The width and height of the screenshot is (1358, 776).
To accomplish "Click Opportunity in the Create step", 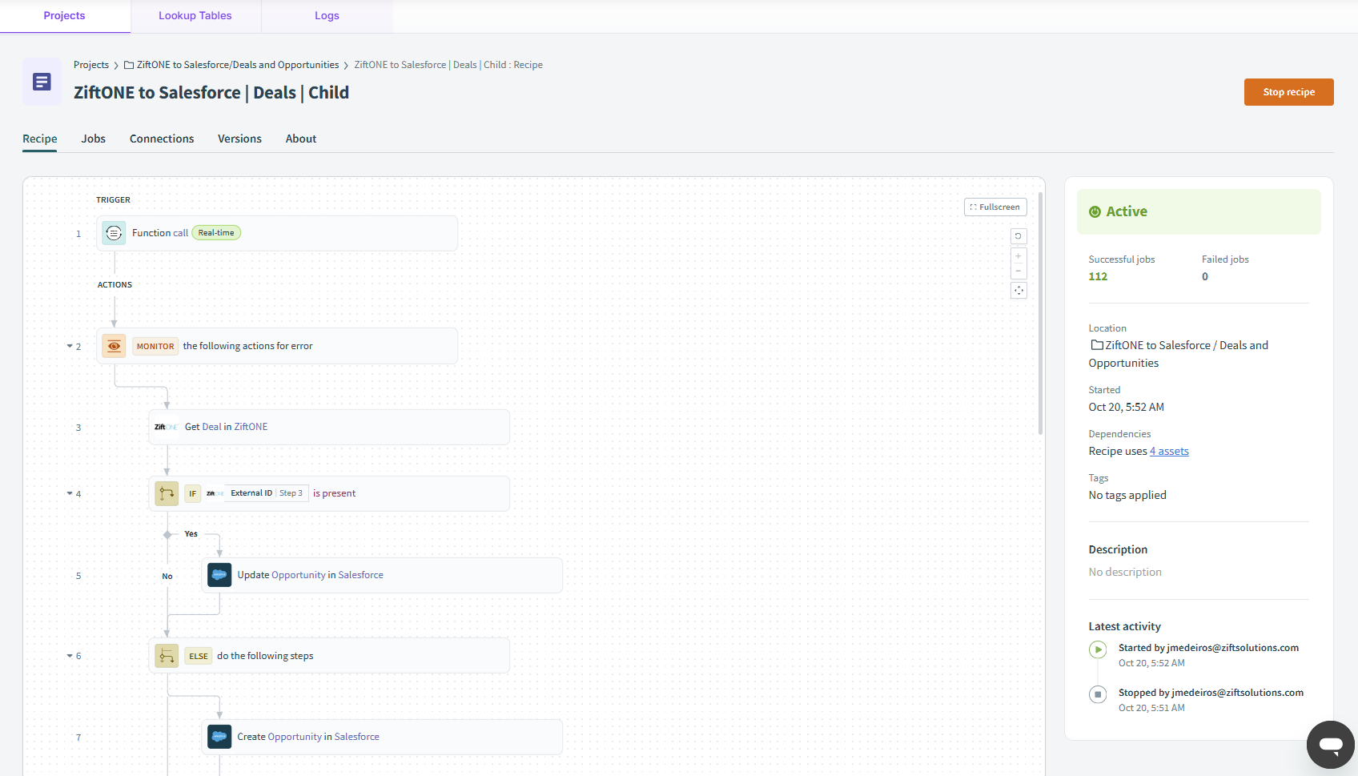I will [x=295, y=737].
